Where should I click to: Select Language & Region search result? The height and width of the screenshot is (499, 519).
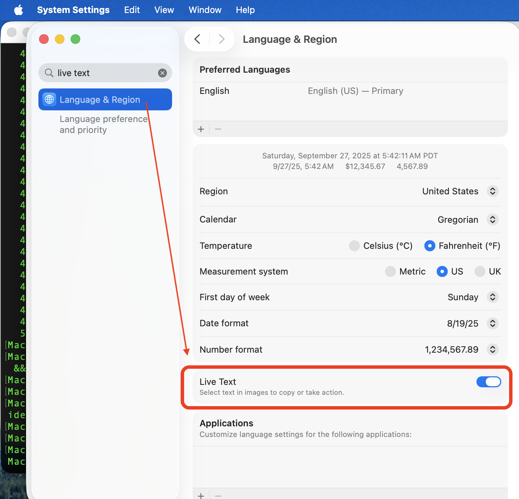[x=105, y=99]
